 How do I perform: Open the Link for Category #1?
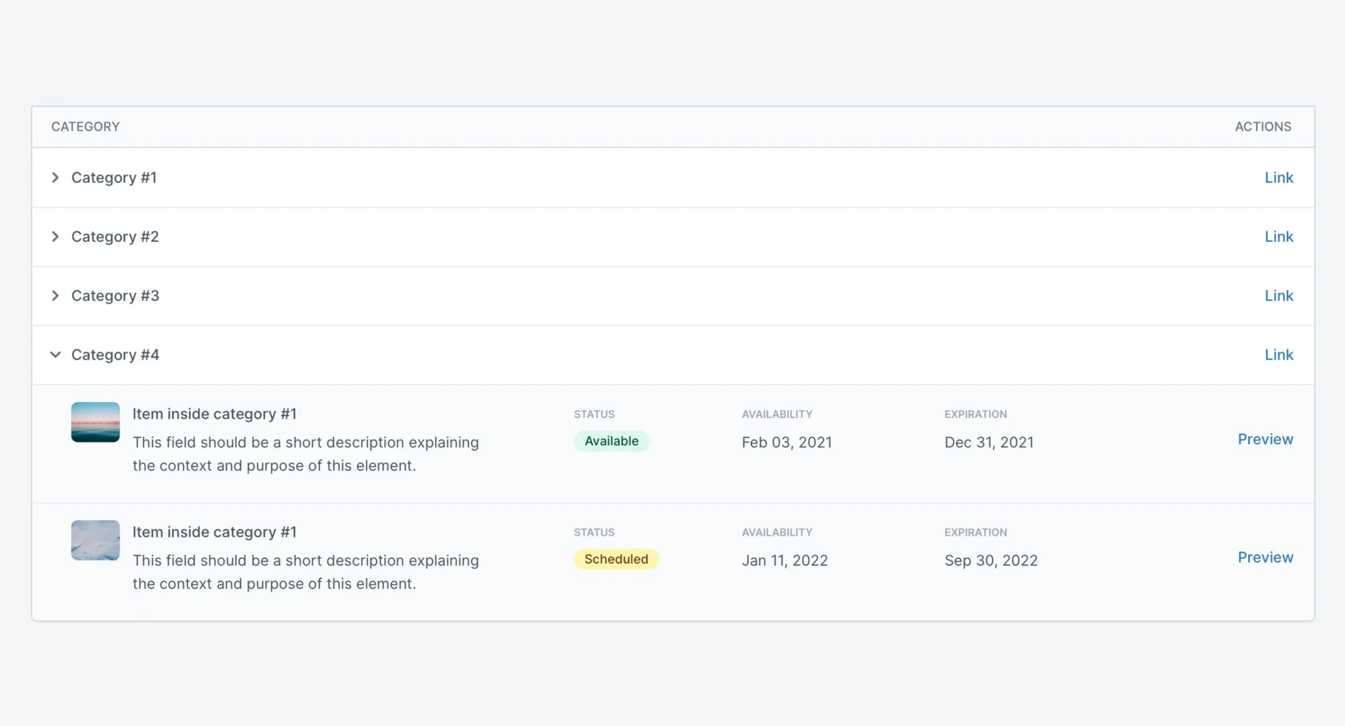point(1278,178)
